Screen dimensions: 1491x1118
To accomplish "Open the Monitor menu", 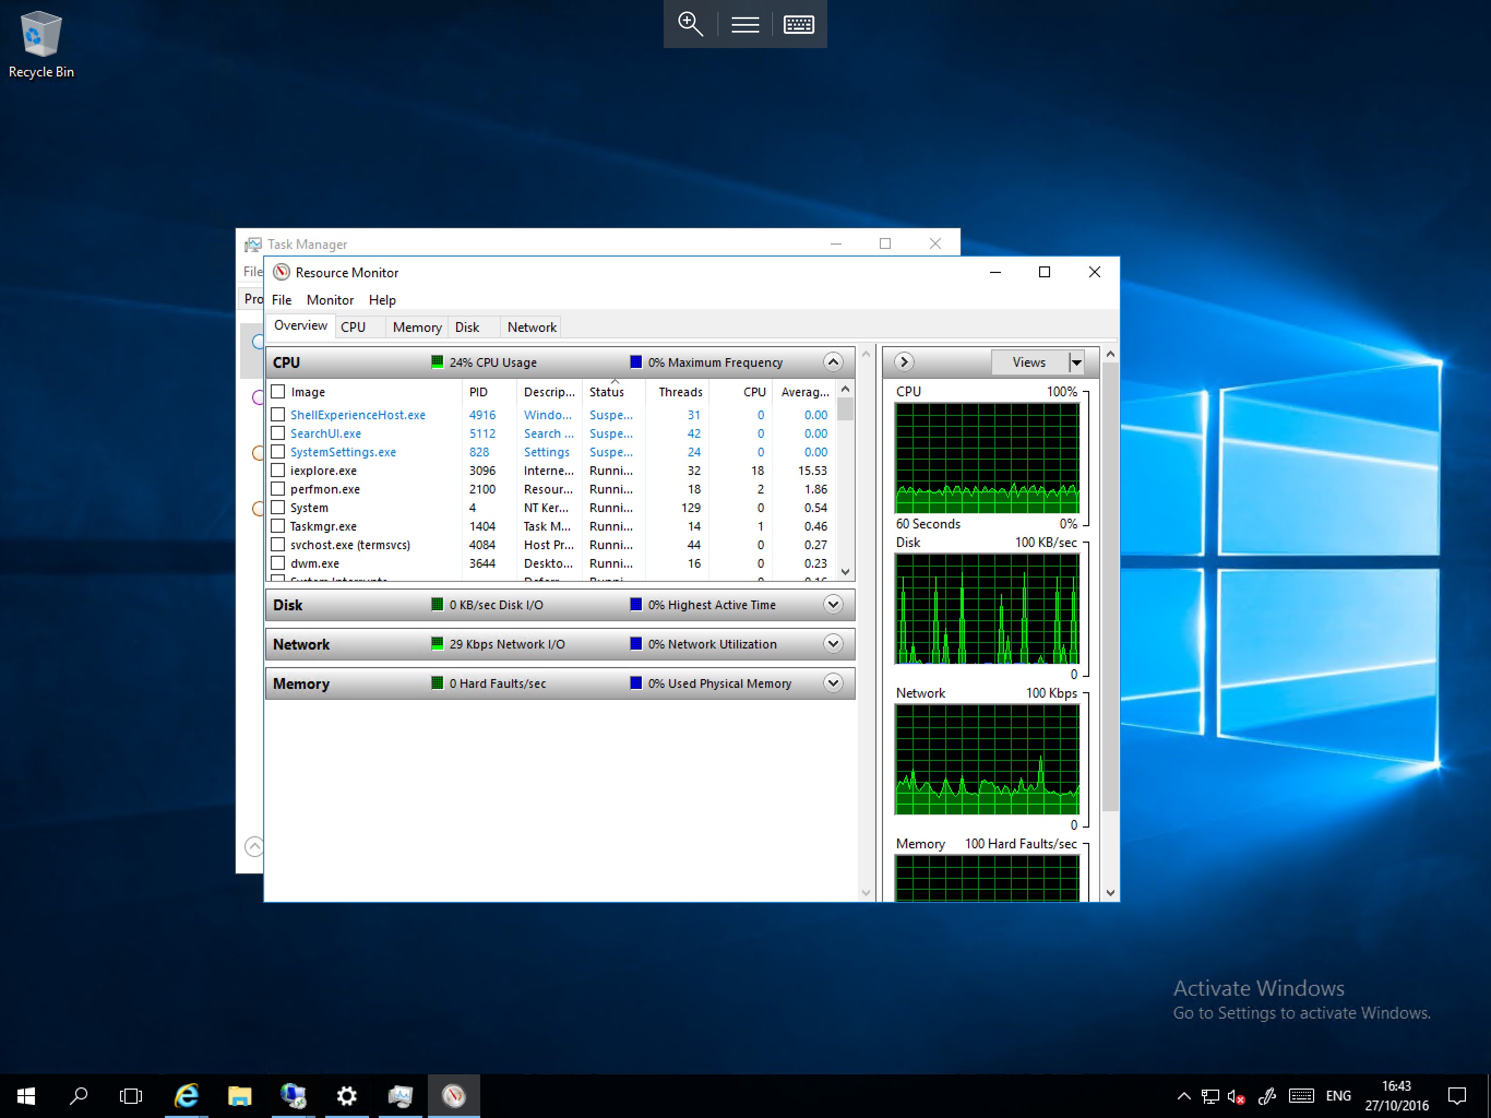I will click(x=330, y=299).
